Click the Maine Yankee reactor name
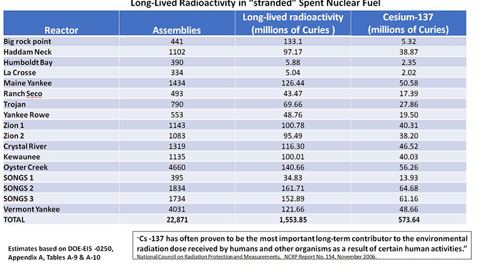Viewport: 502px width, 274px height. (28, 83)
